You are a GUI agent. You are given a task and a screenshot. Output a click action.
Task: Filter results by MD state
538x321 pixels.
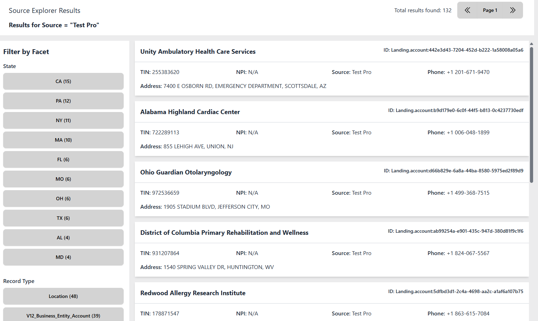coord(63,257)
